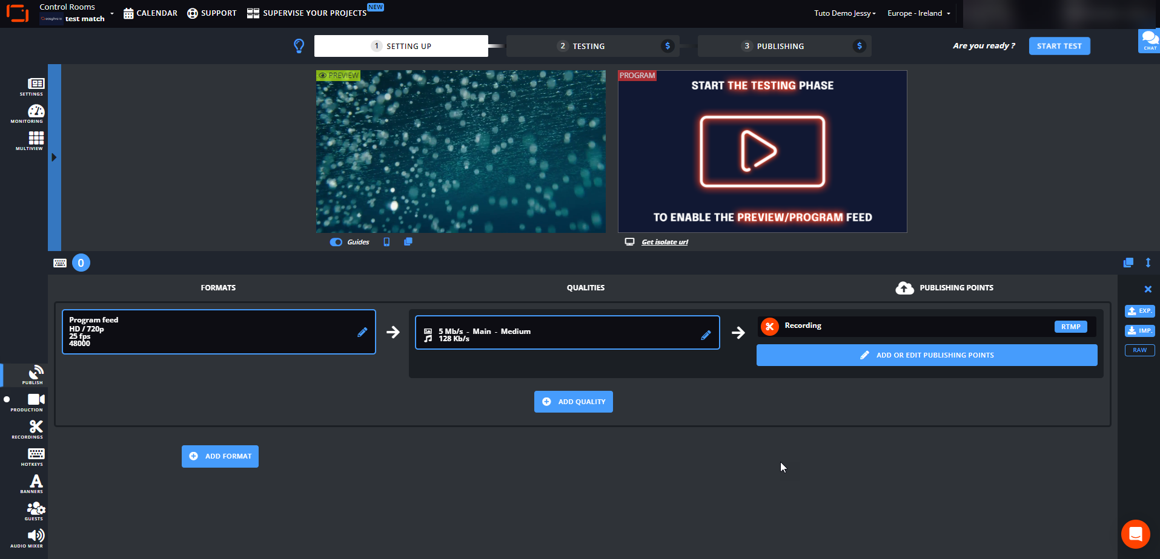
Task: Expand the left side panel arrow
Action: click(54, 157)
